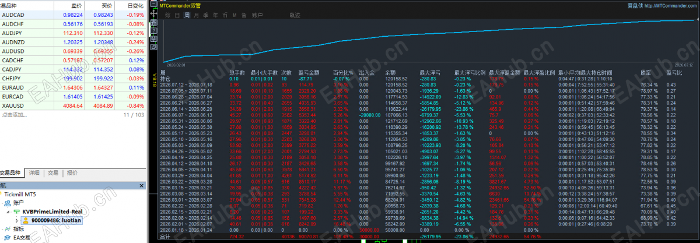Switch to the 季 quarterly tab
The image size is (700, 243).
[x=206, y=15]
